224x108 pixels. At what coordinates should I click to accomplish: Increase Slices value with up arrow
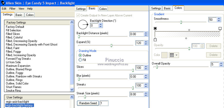coord(146,67)
